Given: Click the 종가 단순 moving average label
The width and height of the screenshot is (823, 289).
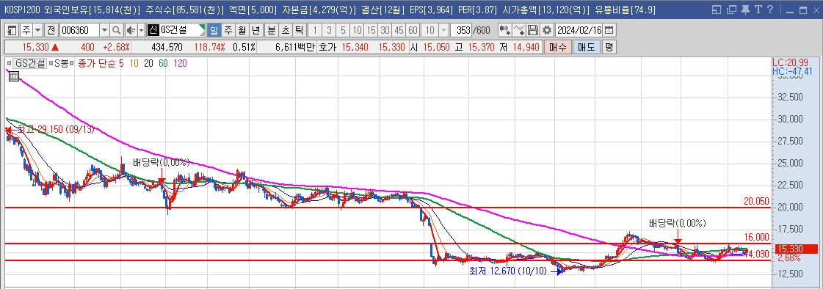Looking at the screenshot, I should [97, 64].
